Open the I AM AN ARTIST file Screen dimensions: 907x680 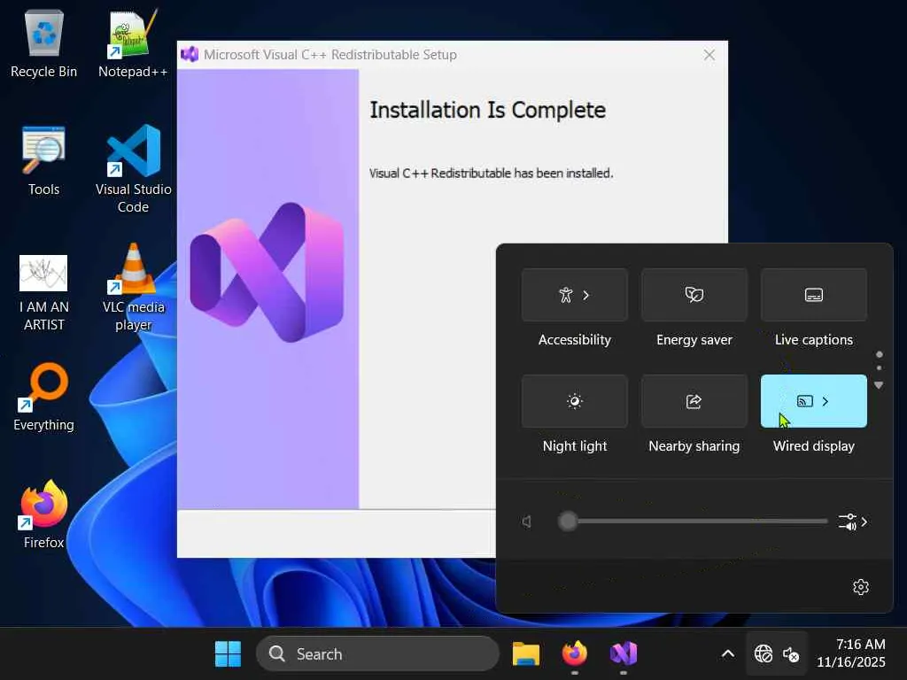pyautogui.click(x=44, y=292)
